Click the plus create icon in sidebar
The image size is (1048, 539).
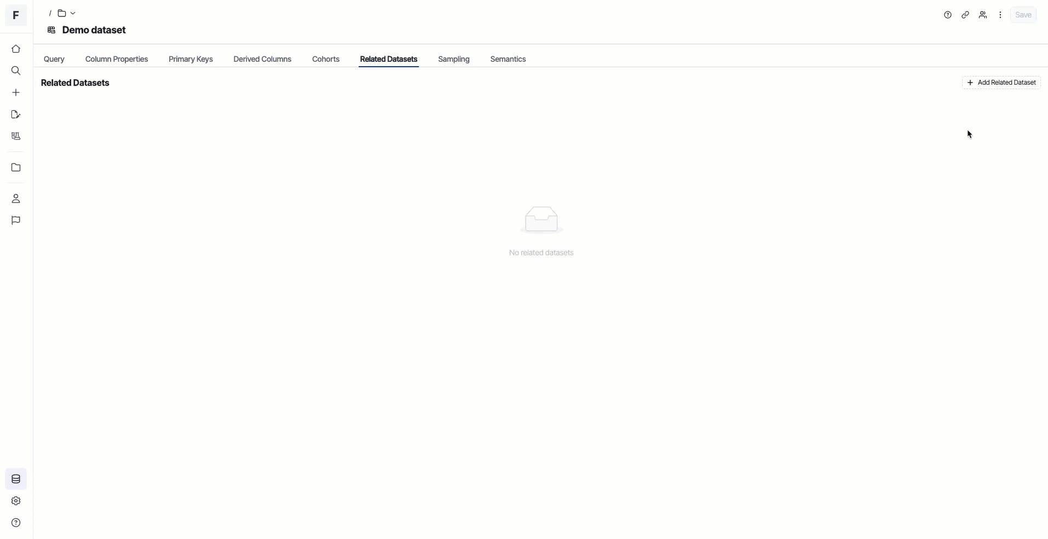tap(16, 93)
